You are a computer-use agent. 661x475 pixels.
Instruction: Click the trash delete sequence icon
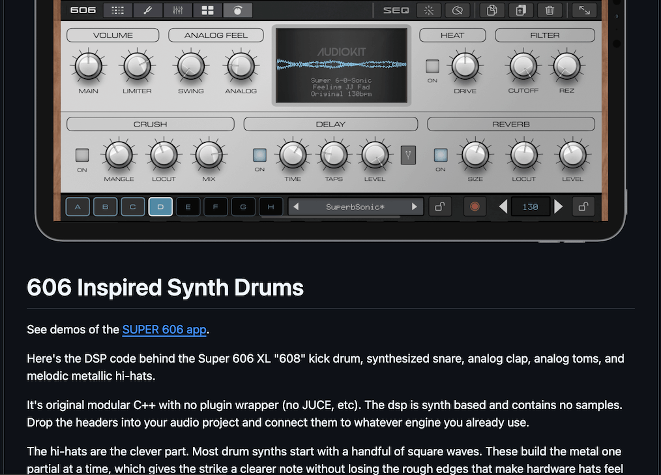[x=550, y=10]
